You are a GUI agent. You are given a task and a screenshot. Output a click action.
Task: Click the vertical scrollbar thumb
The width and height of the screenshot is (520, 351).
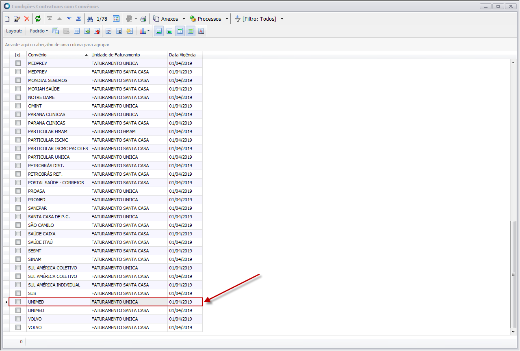513,274
